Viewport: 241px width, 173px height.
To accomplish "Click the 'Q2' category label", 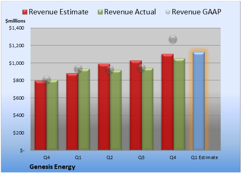I will (110, 157).
